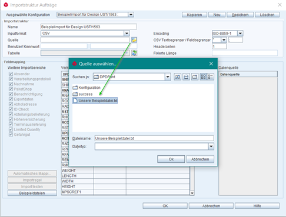Click the refresh icon beside Tabelle
The height and width of the screenshot is (217, 286).
click(x=134, y=53)
